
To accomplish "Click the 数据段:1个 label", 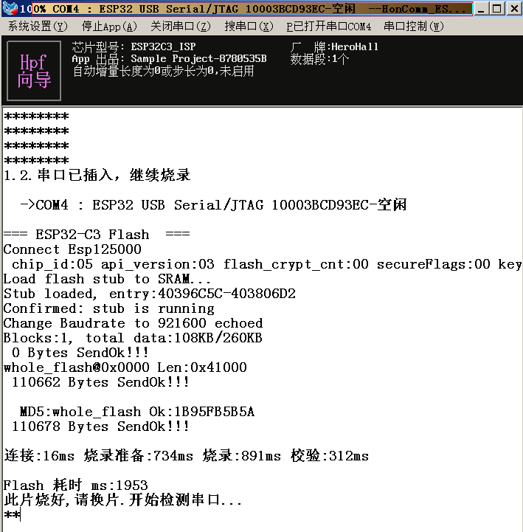I will tap(319, 59).
